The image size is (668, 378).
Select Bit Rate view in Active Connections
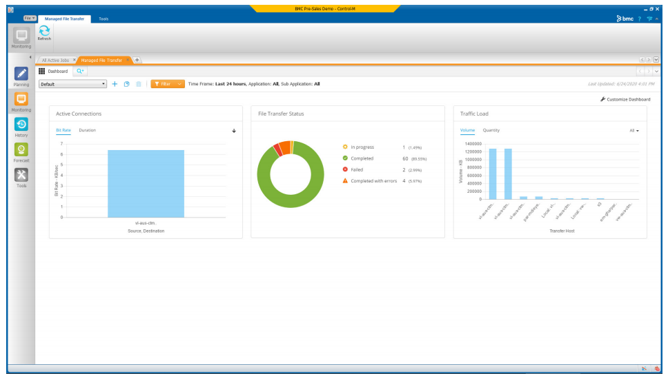pyautogui.click(x=63, y=130)
